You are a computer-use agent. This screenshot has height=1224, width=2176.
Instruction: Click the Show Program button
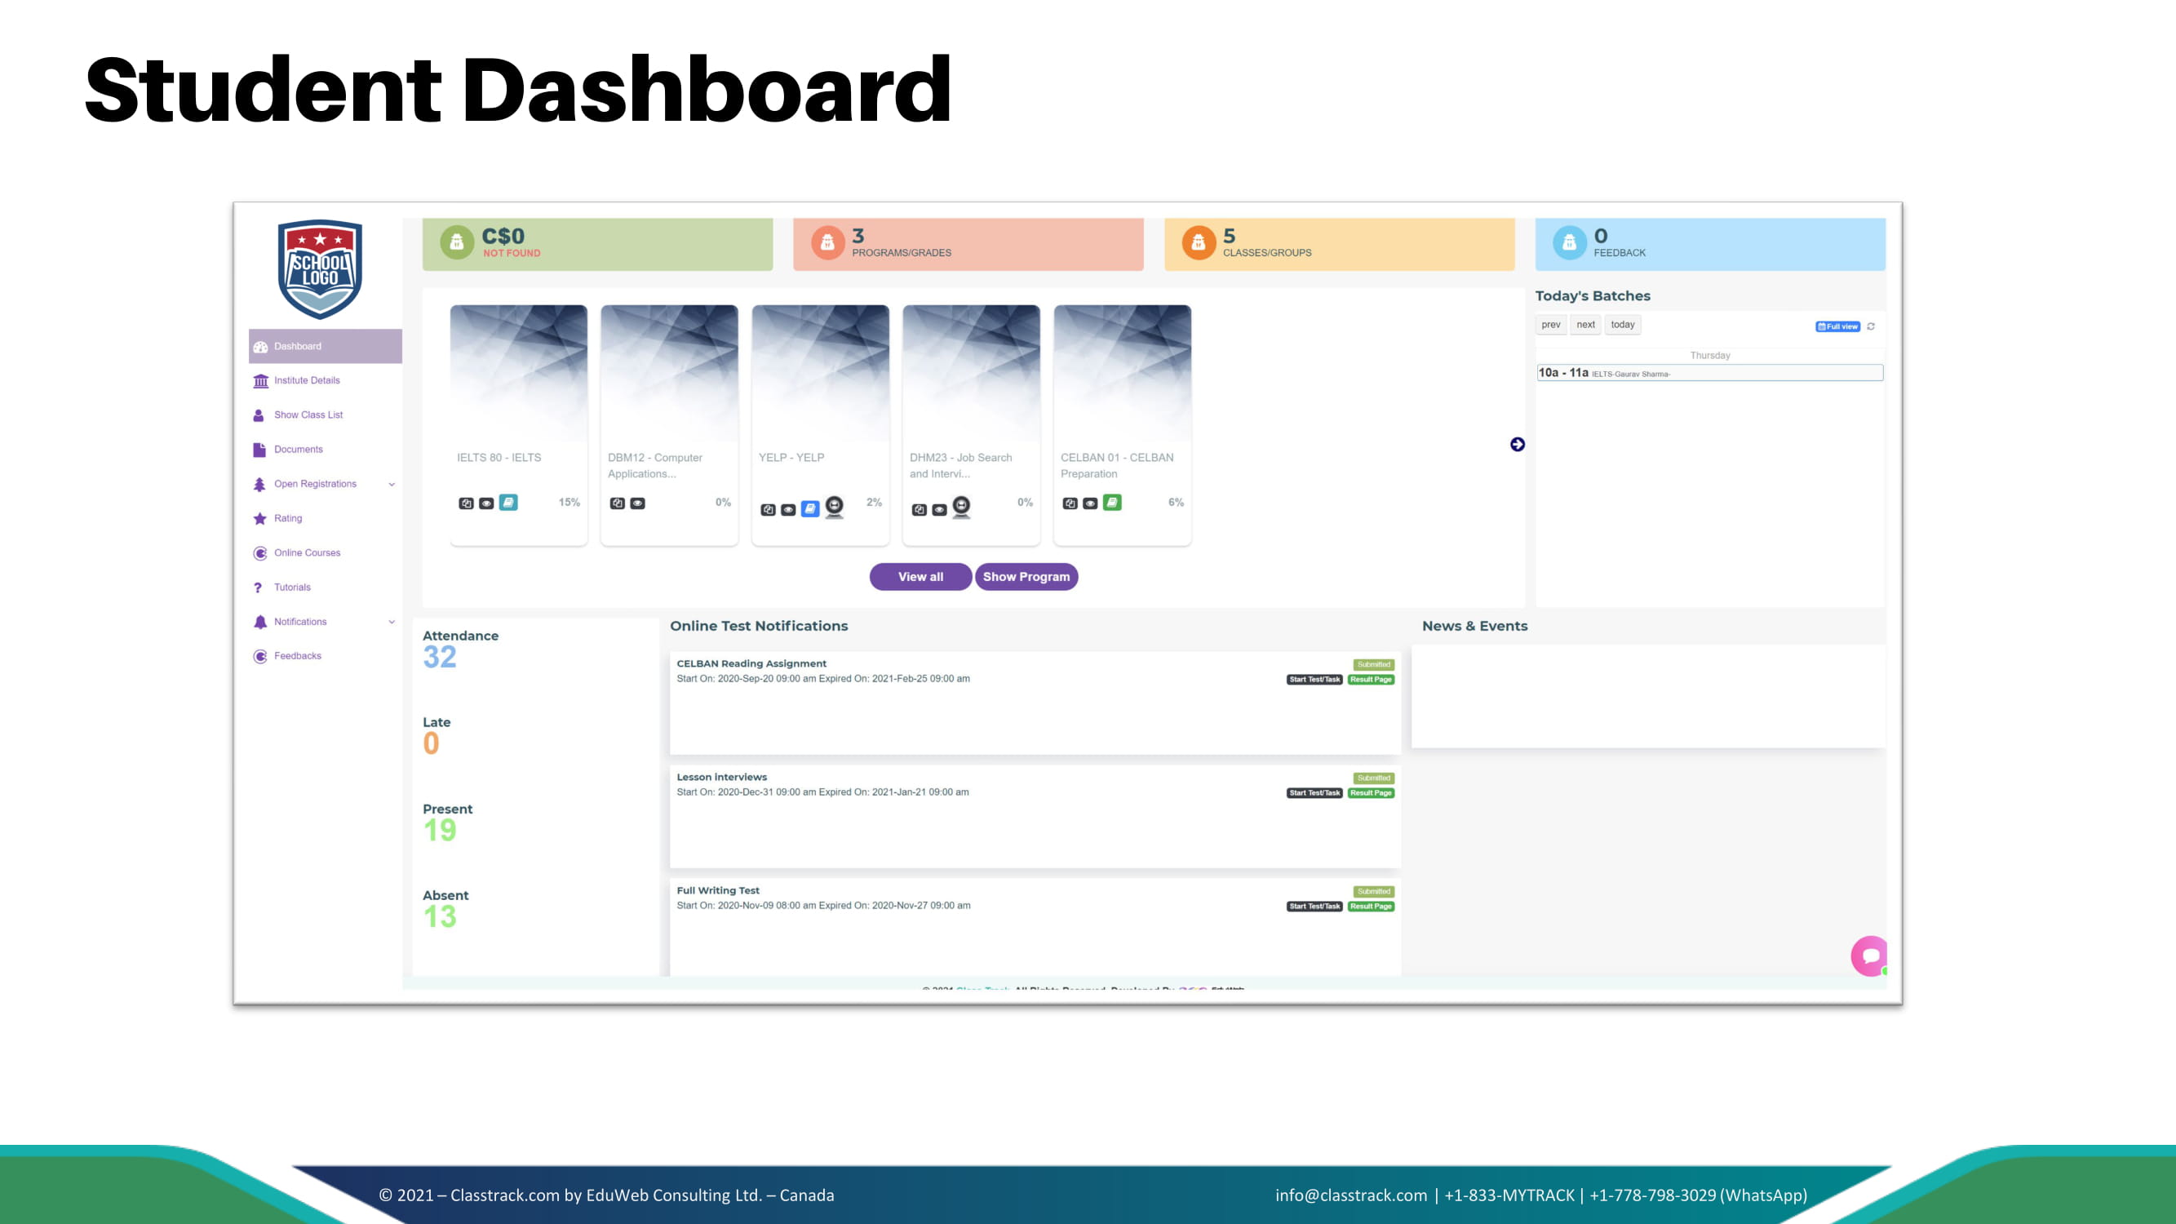point(1026,577)
